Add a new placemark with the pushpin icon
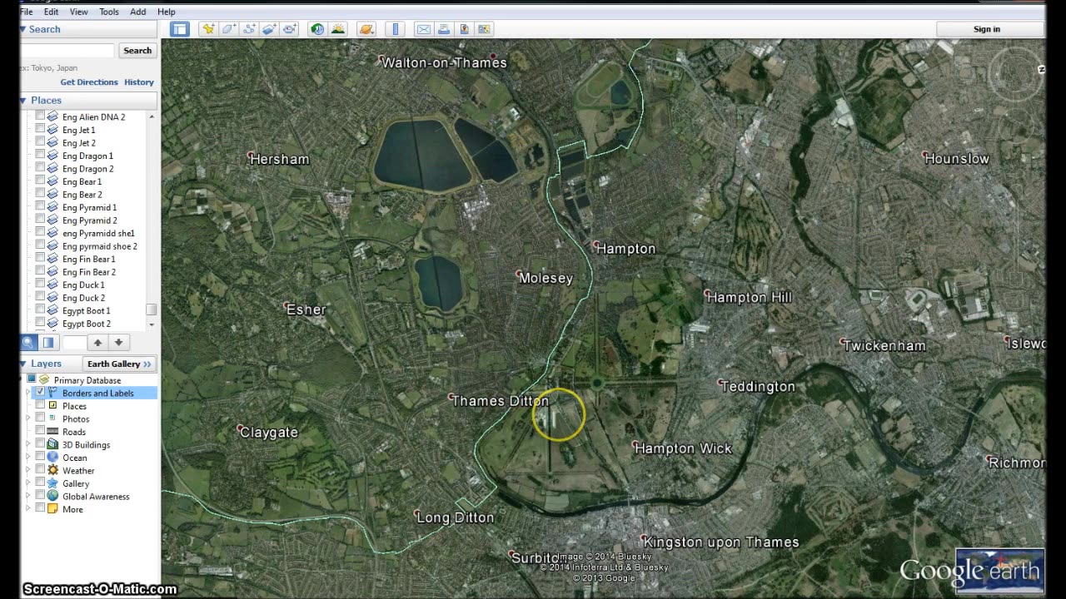 click(x=208, y=29)
